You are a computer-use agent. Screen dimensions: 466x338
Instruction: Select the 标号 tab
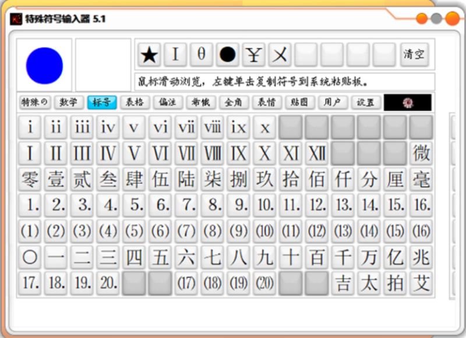click(x=101, y=102)
